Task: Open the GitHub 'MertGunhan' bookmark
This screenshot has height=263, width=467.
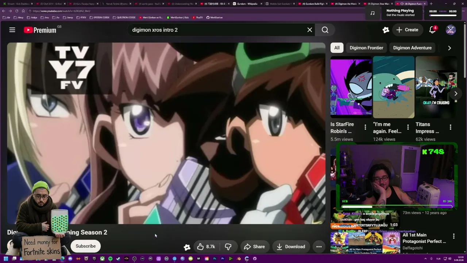Action: point(215,18)
